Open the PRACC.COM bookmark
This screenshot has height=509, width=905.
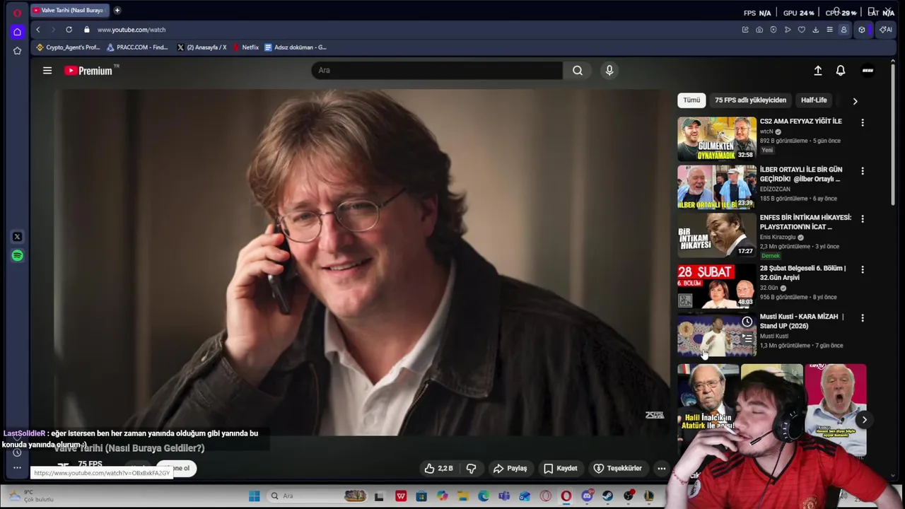point(137,47)
